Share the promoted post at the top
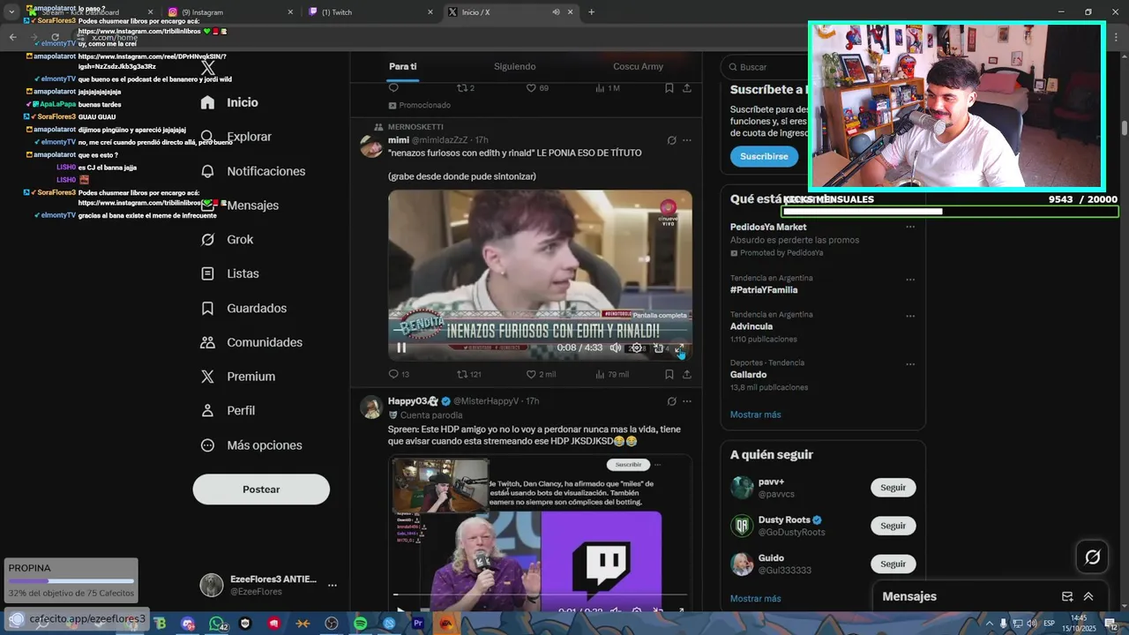1129x635 pixels. (x=687, y=88)
